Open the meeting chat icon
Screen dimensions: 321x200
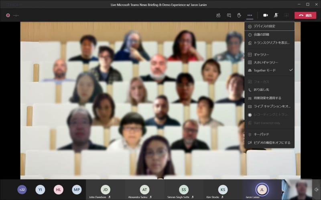pyautogui.click(x=229, y=15)
